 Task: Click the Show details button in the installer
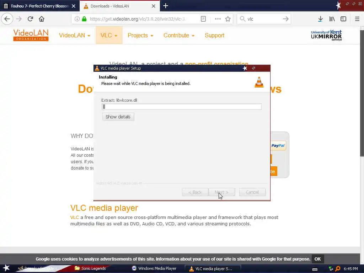click(x=118, y=117)
